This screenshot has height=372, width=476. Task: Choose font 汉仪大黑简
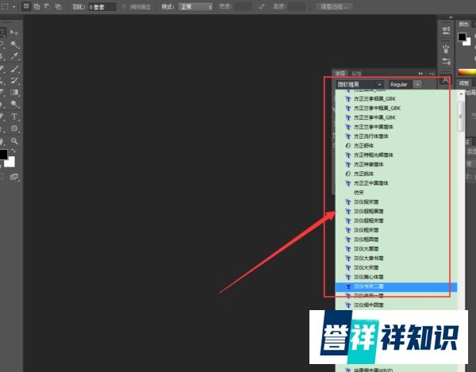(396, 249)
